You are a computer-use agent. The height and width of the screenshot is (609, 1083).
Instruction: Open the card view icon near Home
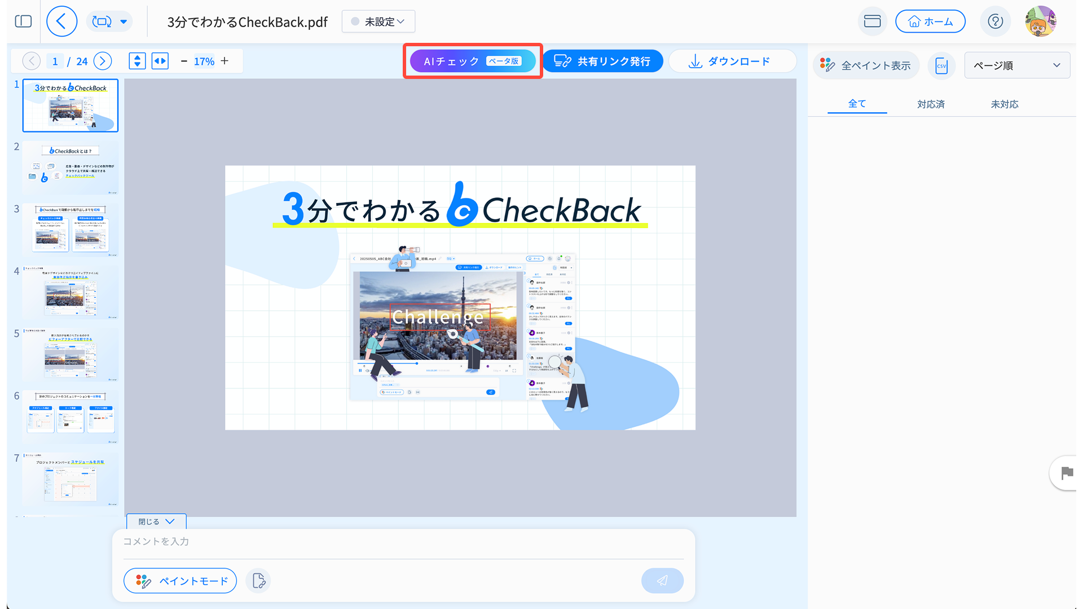(x=872, y=21)
